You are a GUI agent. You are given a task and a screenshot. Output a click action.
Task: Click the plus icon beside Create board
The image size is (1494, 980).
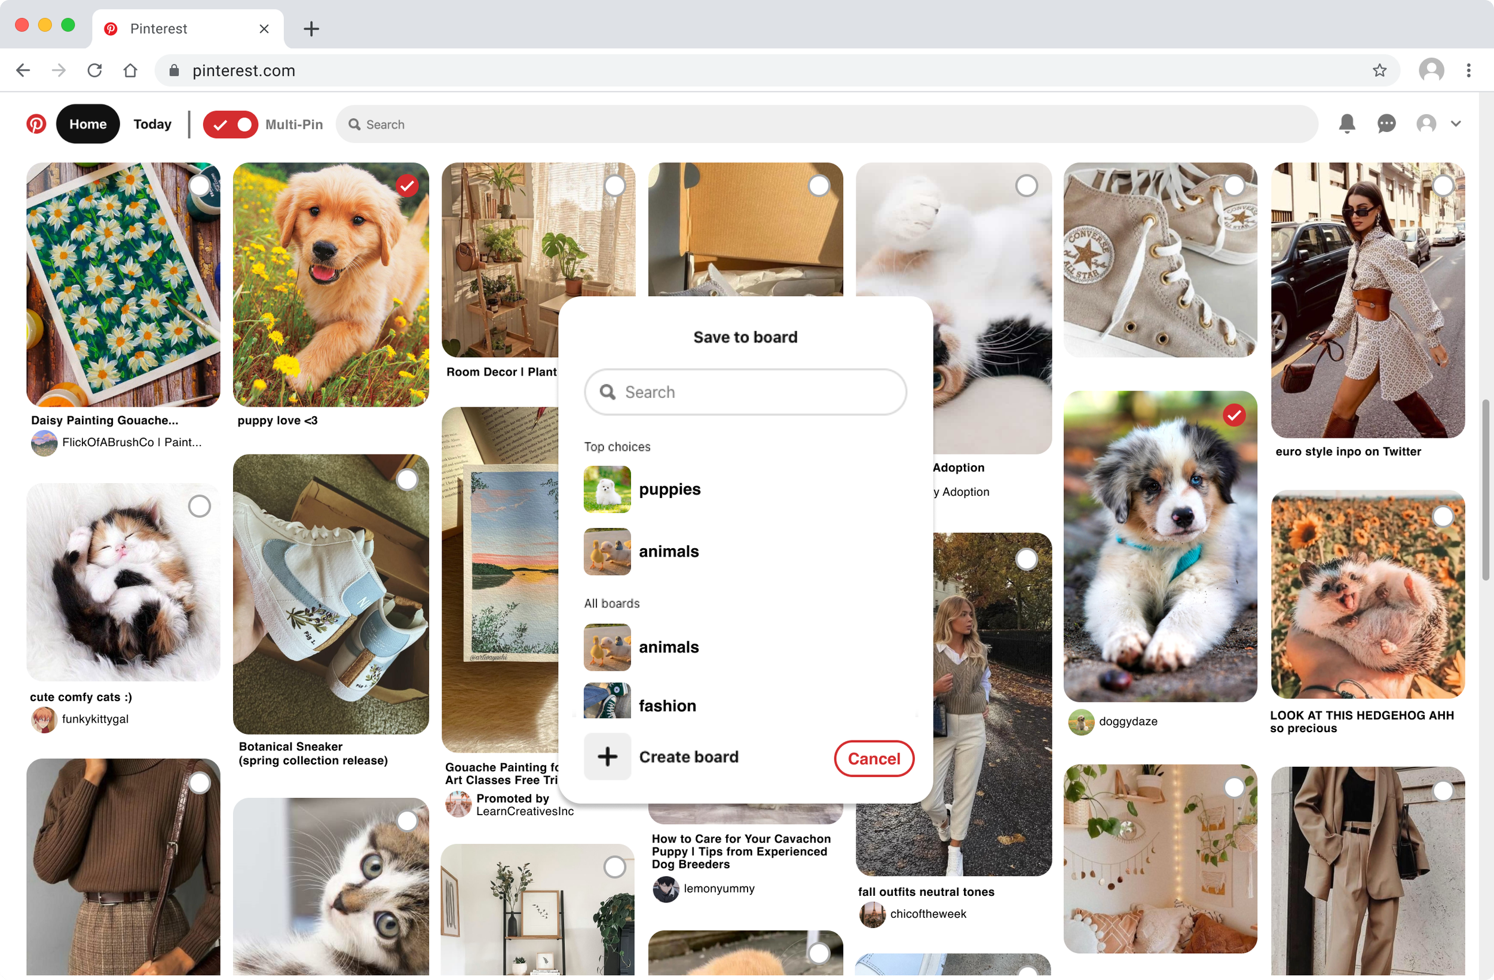click(x=607, y=757)
